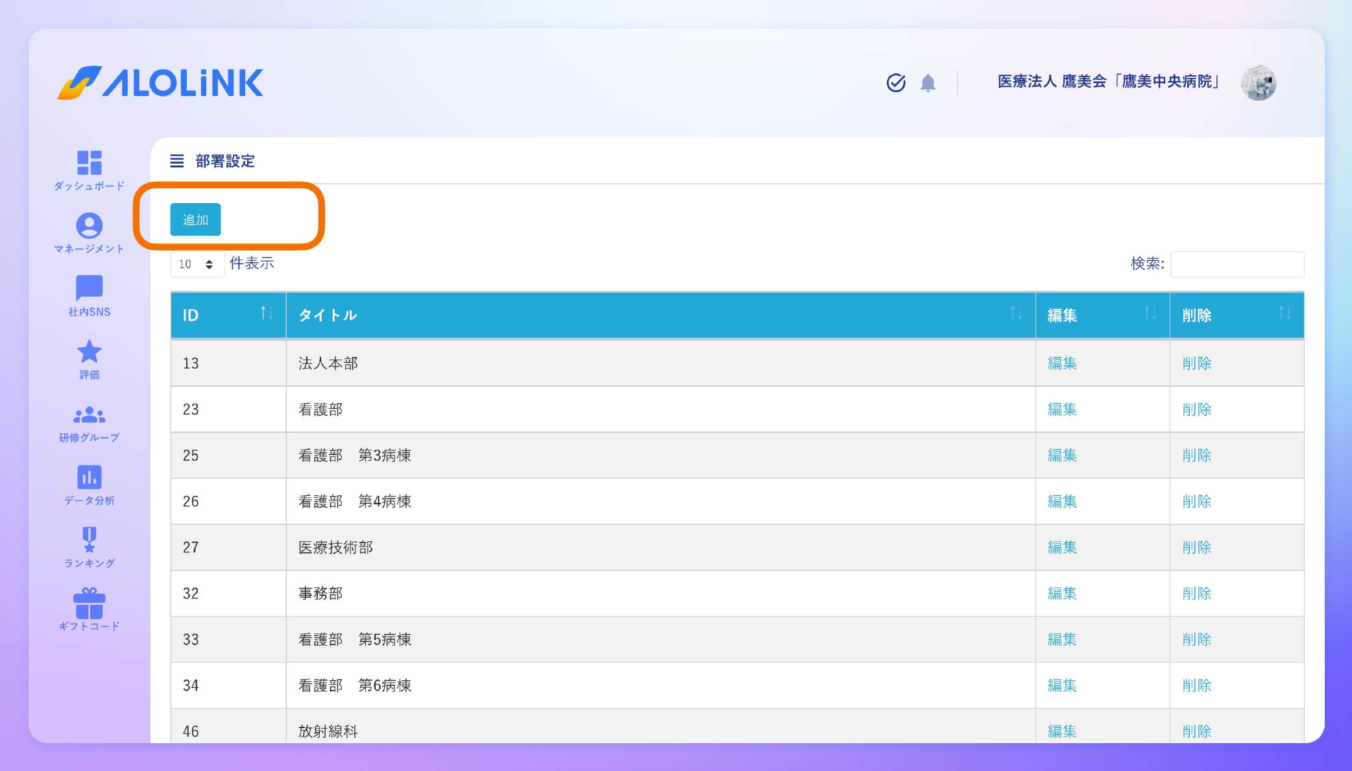Click the blue 追加 button

(x=195, y=219)
